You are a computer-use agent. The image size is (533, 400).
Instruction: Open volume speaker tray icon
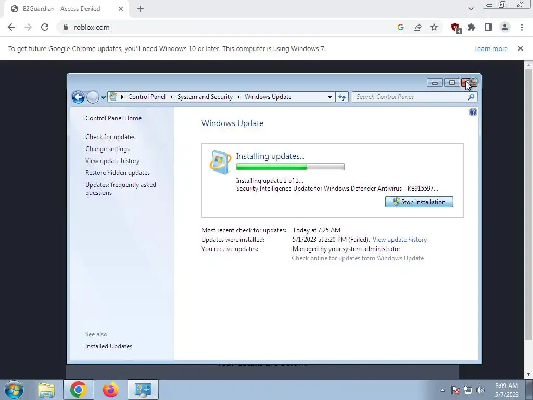coord(480,390)
